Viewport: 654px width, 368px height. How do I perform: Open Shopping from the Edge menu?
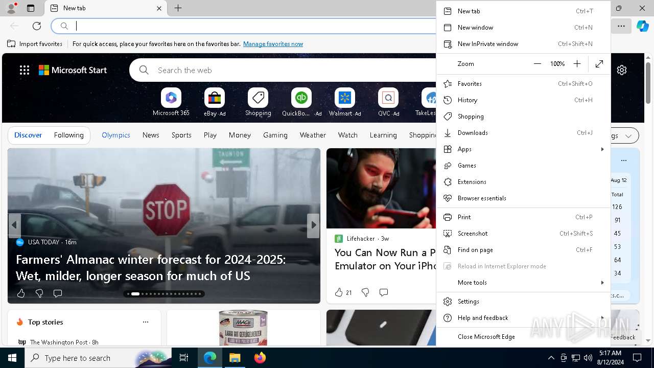[523, 117]
